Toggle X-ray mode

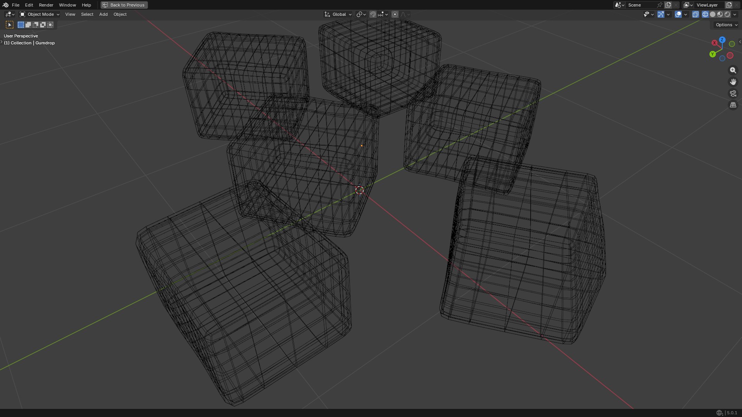[696, 14]
